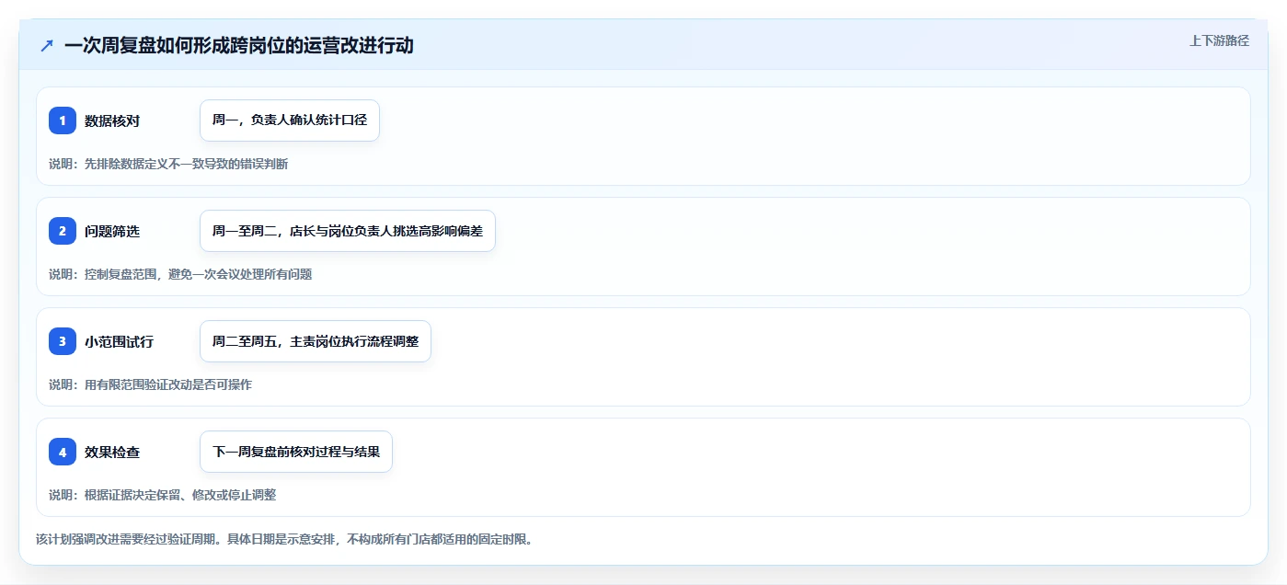The width and height of the screenshot is (1287, 585).
Task: Click step number badge 4
Action: point(63,452)
